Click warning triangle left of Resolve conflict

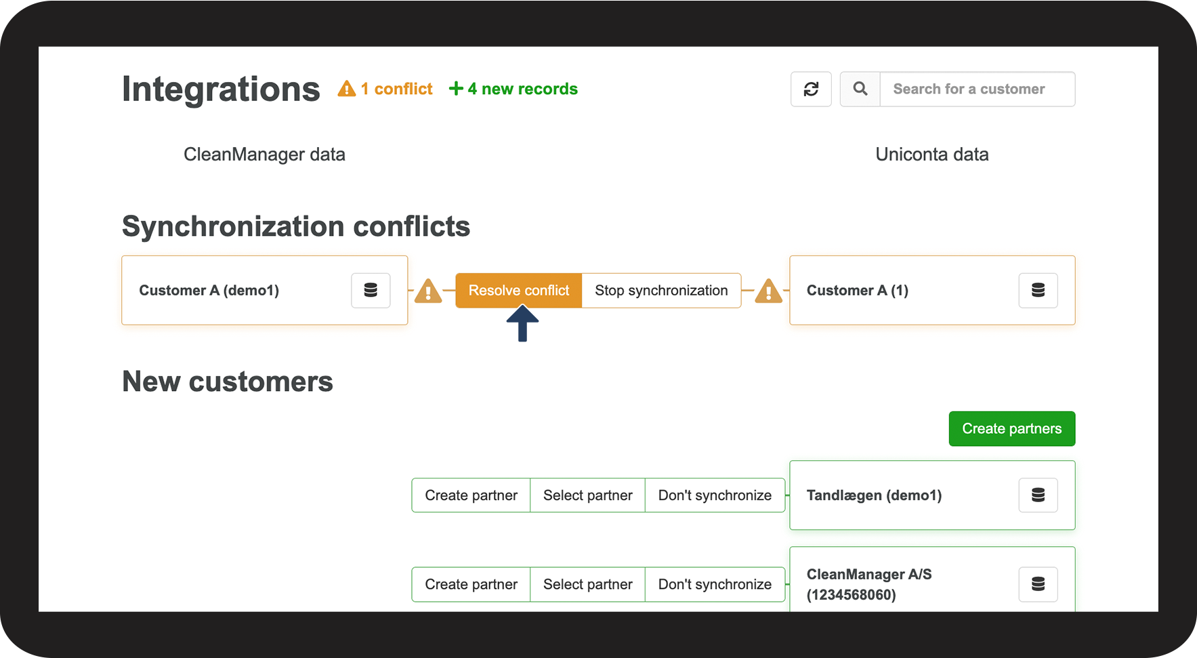[x=428, y=291]
